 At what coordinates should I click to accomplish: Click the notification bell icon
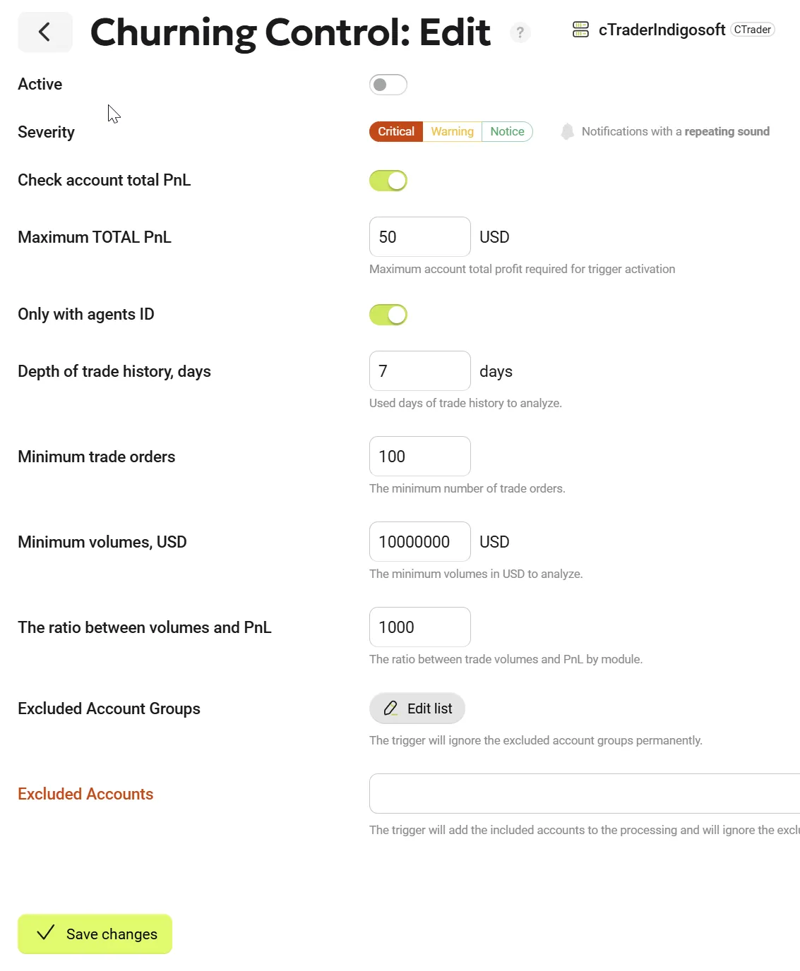(567, 132)
